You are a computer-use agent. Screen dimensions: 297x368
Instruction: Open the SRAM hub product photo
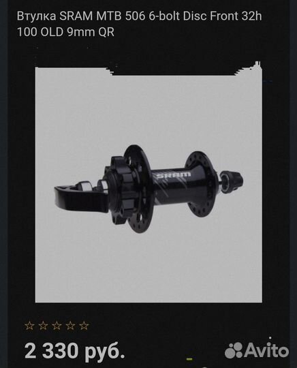148,185
